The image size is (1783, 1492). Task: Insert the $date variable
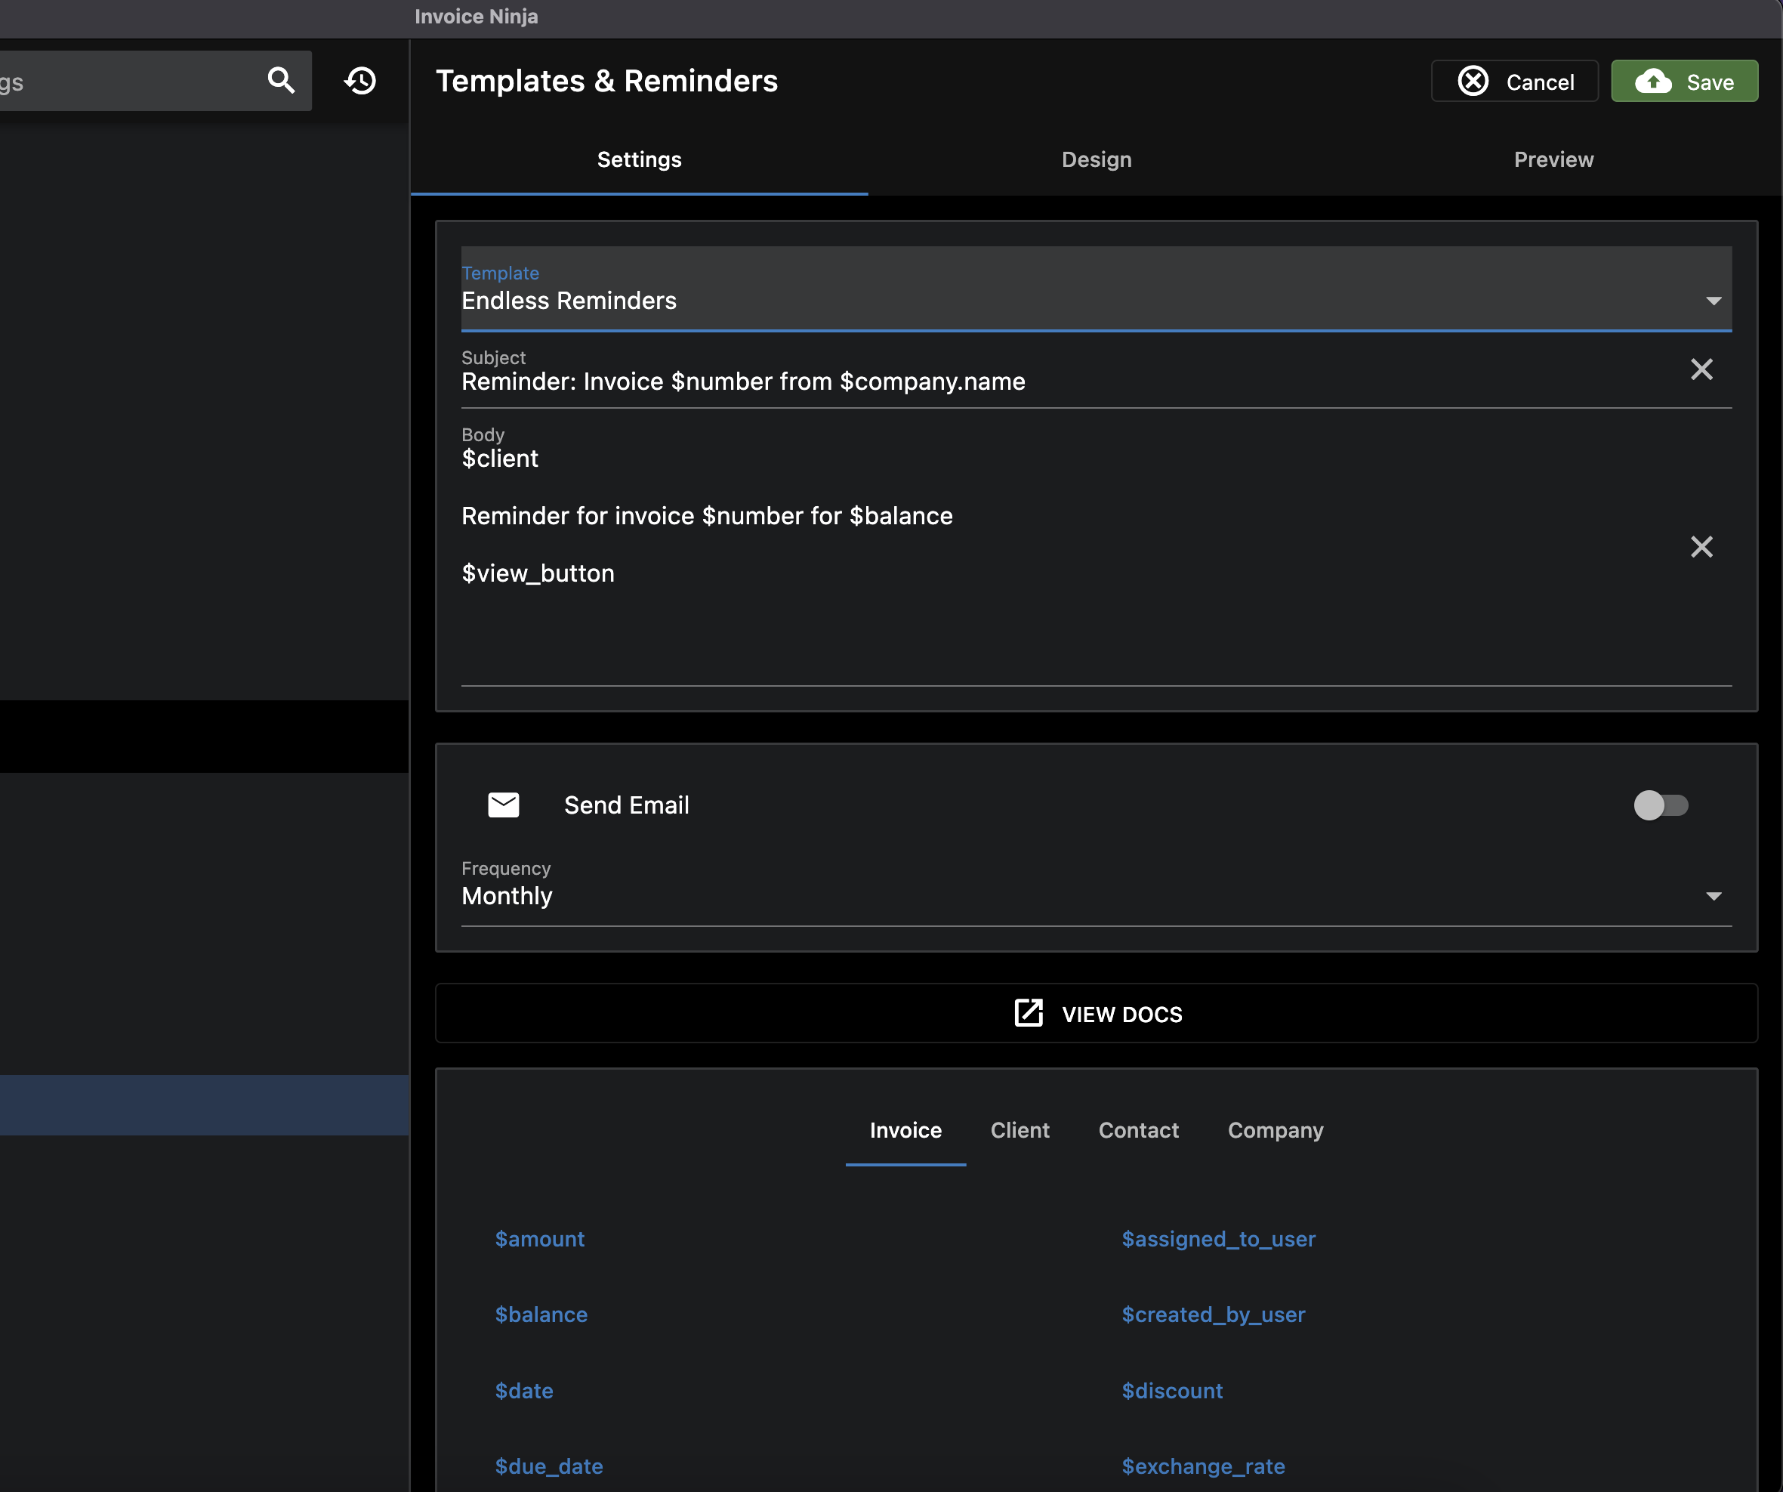coord(524,1391)
